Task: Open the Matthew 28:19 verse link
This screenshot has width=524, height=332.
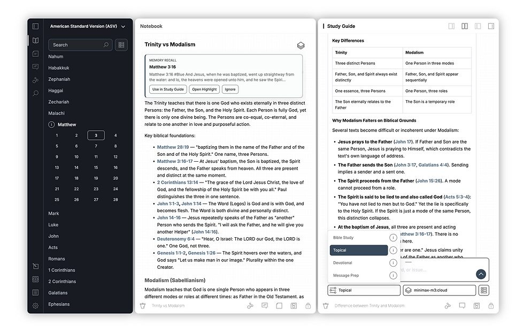Action: coord(173,147)
